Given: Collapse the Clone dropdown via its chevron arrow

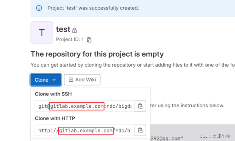Looking at the screenshot, I should tap(54, 80).
